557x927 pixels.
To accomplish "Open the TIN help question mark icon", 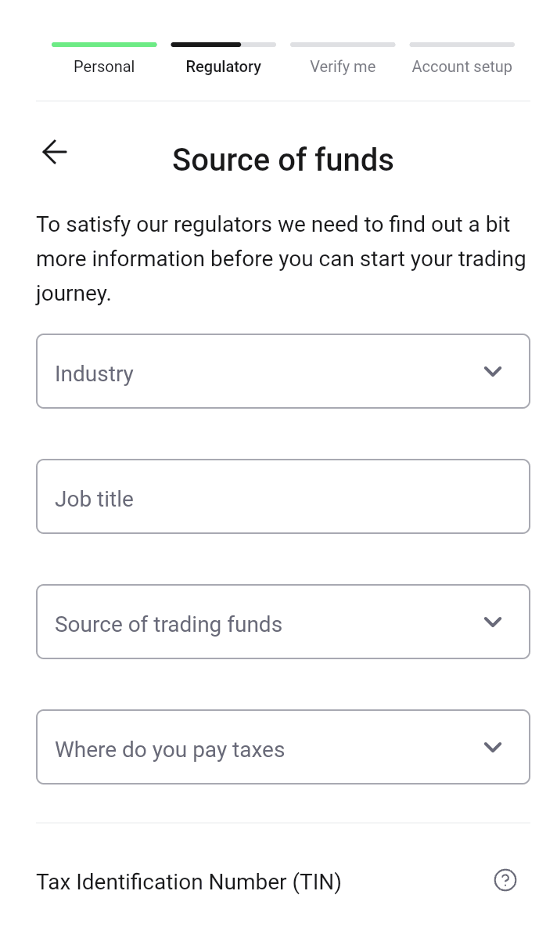I will tap(505, 880).
